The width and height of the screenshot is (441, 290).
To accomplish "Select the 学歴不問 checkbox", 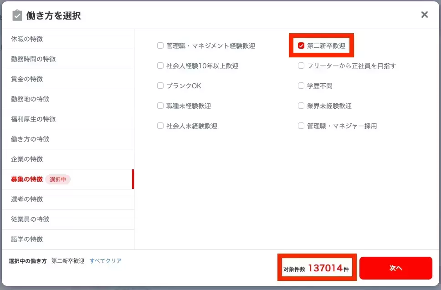I will click(301, 86).
